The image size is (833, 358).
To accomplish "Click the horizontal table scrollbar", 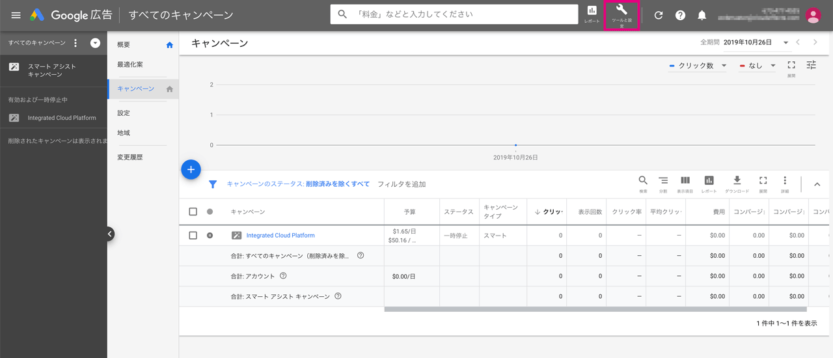I will pyautogui.click(x=595, y=309).
